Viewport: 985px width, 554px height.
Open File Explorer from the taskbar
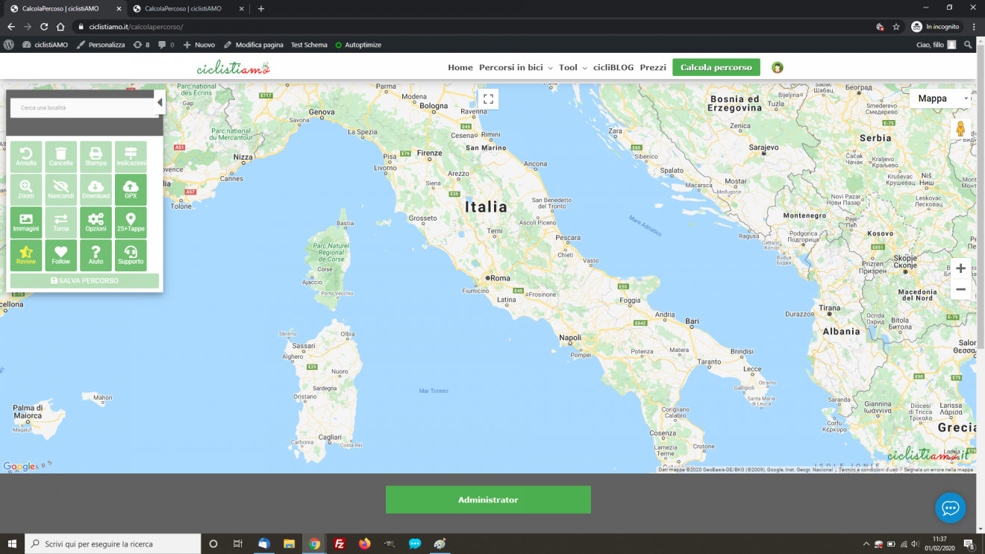[x=289, y=544]
